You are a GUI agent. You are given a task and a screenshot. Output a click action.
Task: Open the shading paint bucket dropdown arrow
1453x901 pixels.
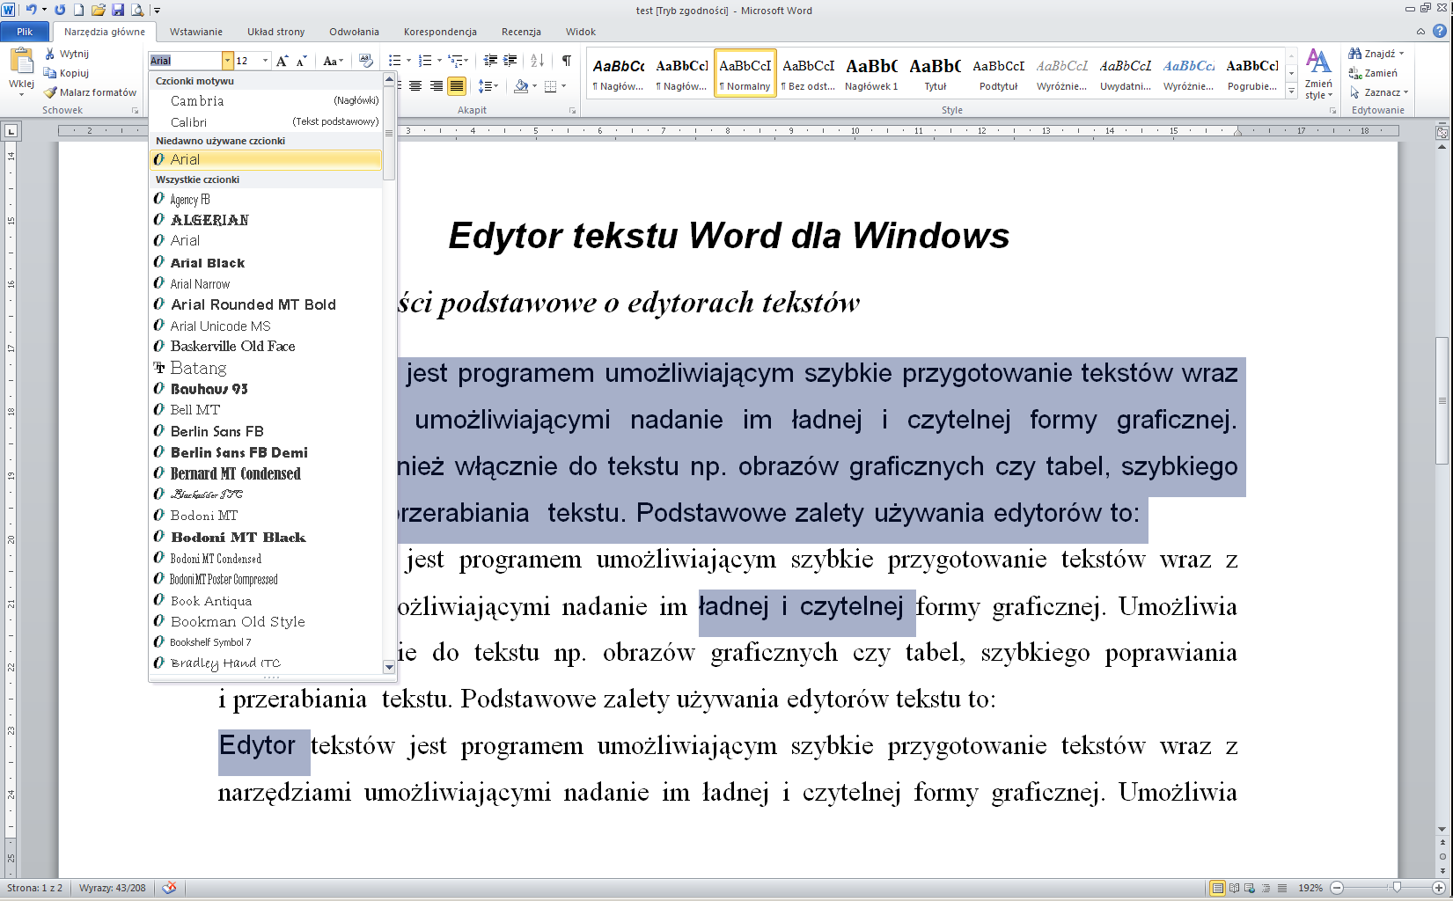tap(534, 86)
